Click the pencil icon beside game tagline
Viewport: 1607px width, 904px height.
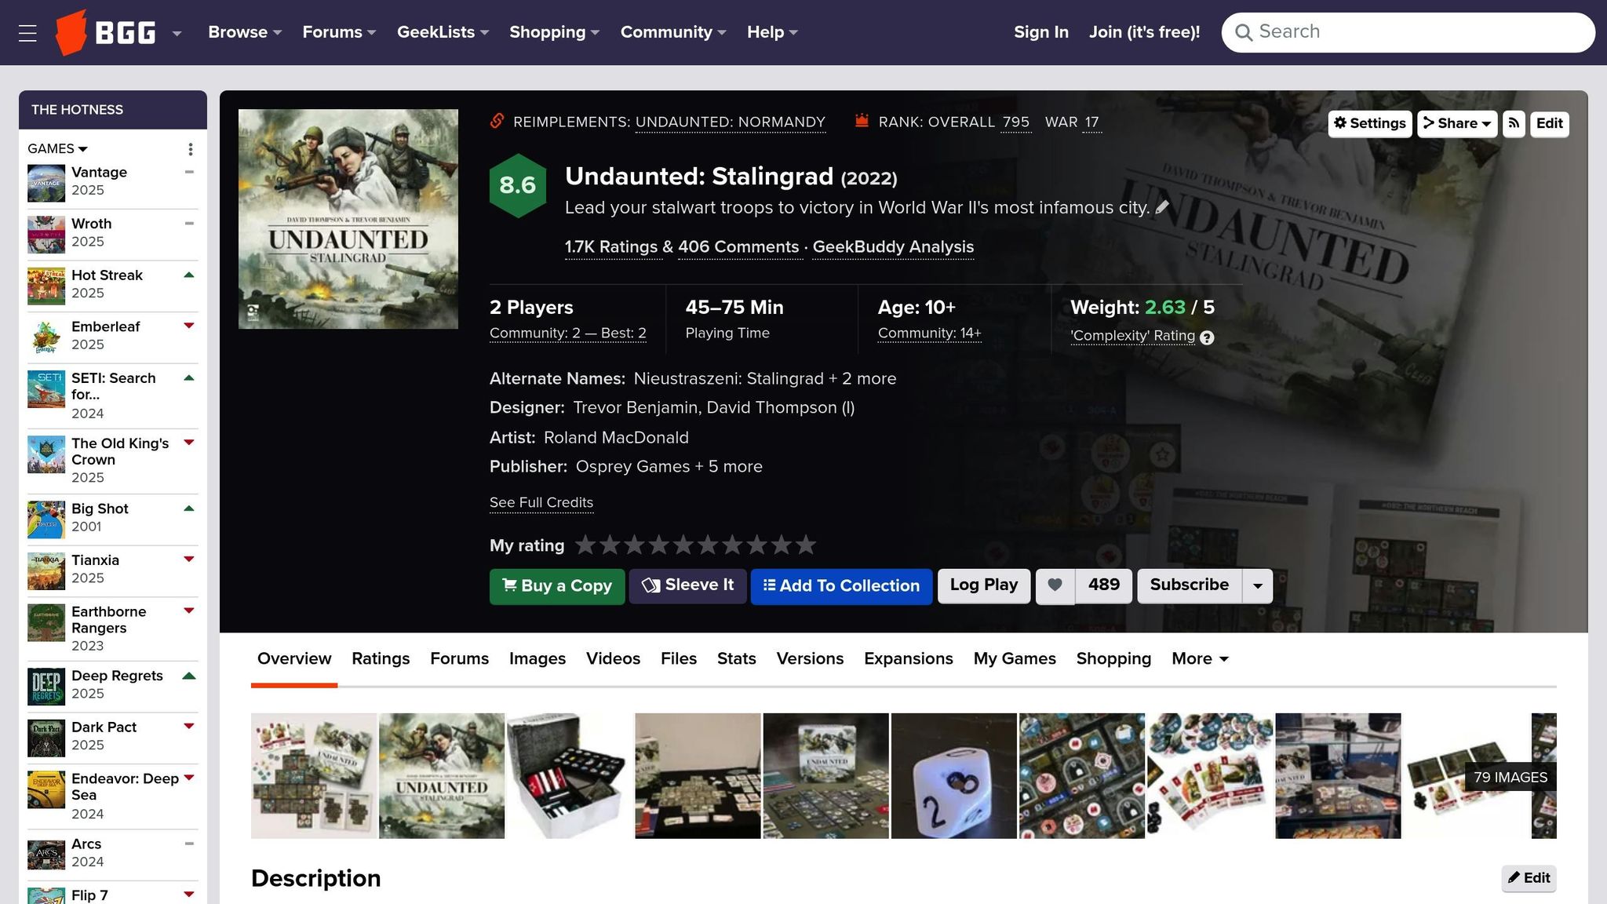[1162, 207]
